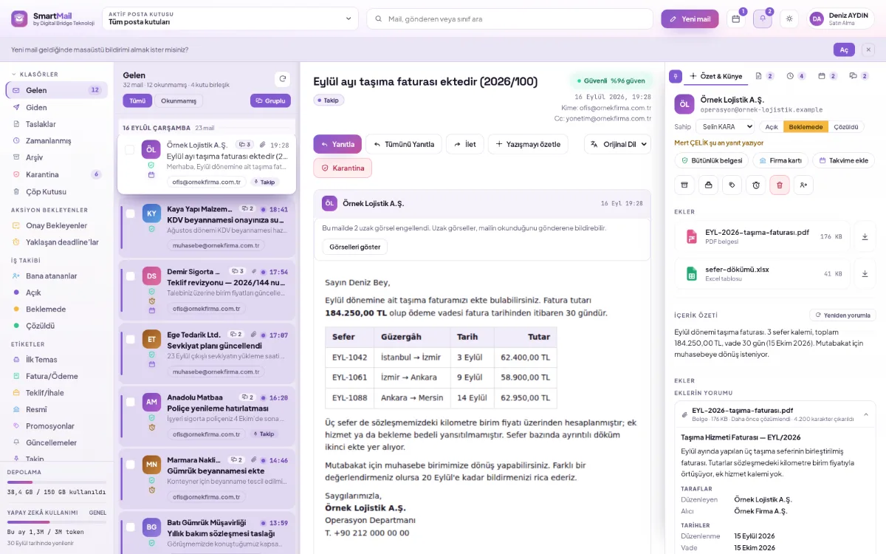Screen dimensions: 886x554
Task: Click the Yanıtla reply button
Action: [x=337, y=144]
